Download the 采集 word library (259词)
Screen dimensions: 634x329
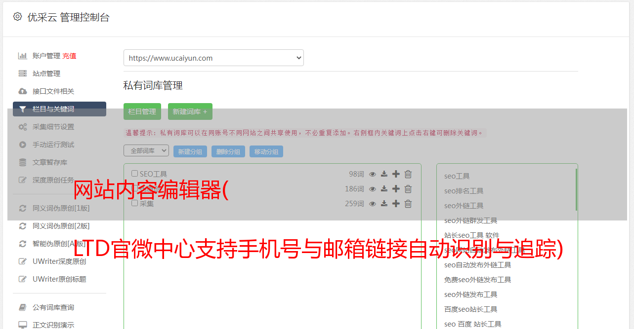(x=384, y=204)
